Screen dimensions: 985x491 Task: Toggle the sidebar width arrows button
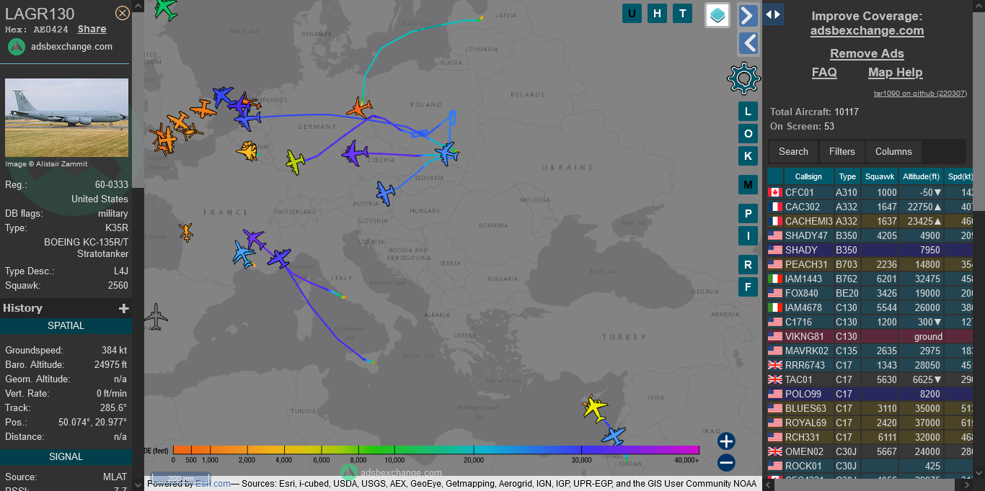pyautogui.click(x=773, y=14)
